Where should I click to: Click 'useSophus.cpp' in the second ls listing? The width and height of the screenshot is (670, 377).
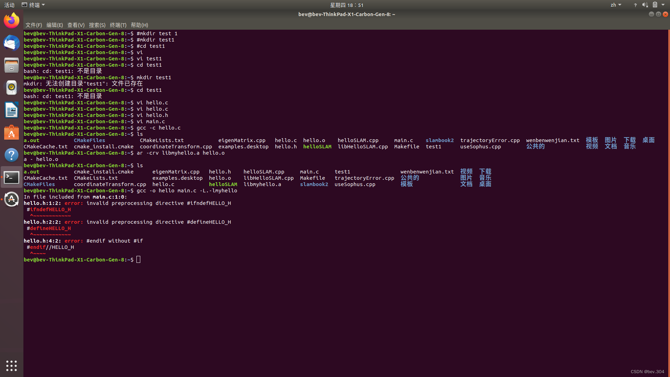355,184
